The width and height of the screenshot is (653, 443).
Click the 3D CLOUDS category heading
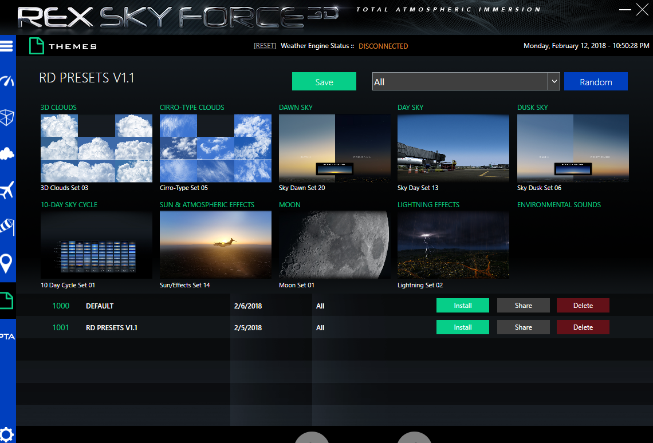58,108
